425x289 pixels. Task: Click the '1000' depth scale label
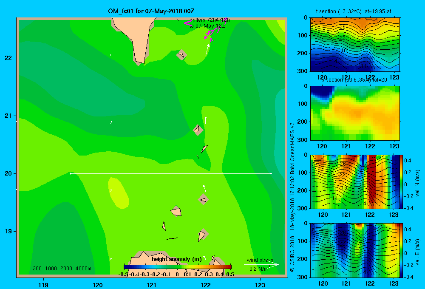51,269
